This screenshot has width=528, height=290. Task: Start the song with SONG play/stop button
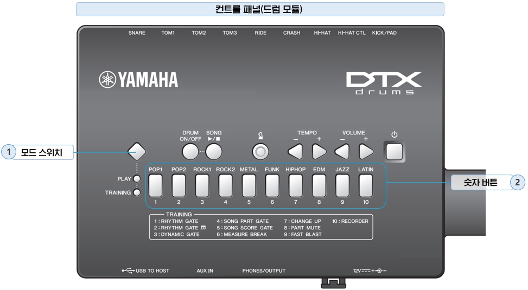pyautogui.click(x=214, y=152)
